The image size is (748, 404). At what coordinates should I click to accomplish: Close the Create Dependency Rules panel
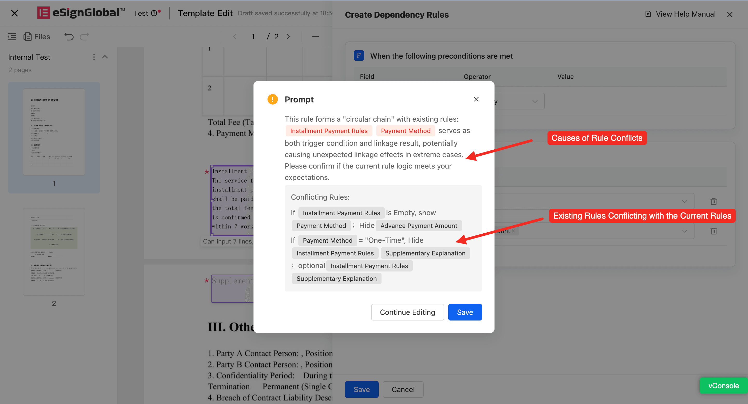tap(730, 15)
